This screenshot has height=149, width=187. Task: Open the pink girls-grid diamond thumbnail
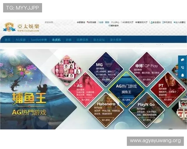[x=67, y=70]
